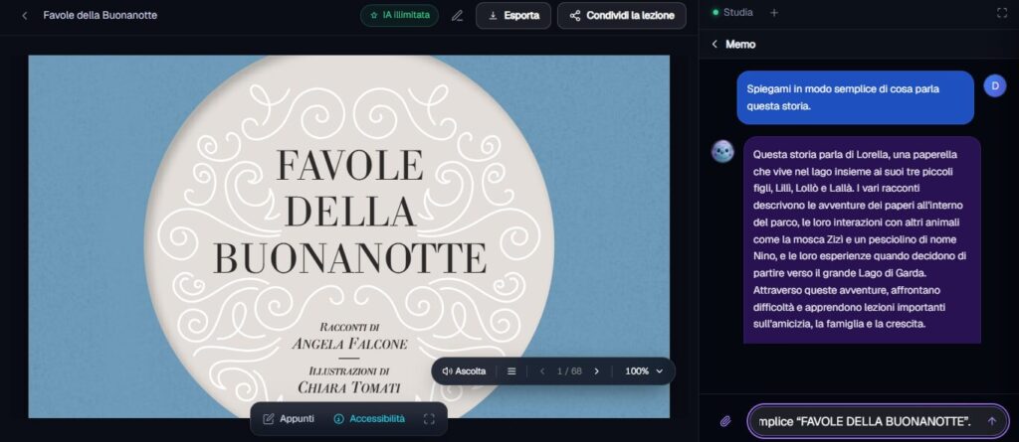Switch to the Studia tab
1019x442 pixels.
click(x=732, y=12)
